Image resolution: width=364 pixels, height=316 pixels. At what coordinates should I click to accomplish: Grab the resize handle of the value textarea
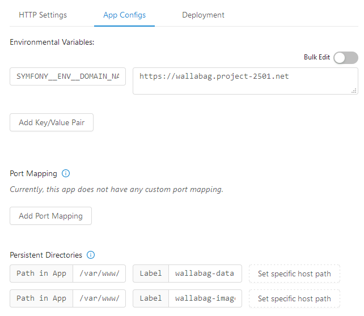pyautogui.click(x=354, y=90)
